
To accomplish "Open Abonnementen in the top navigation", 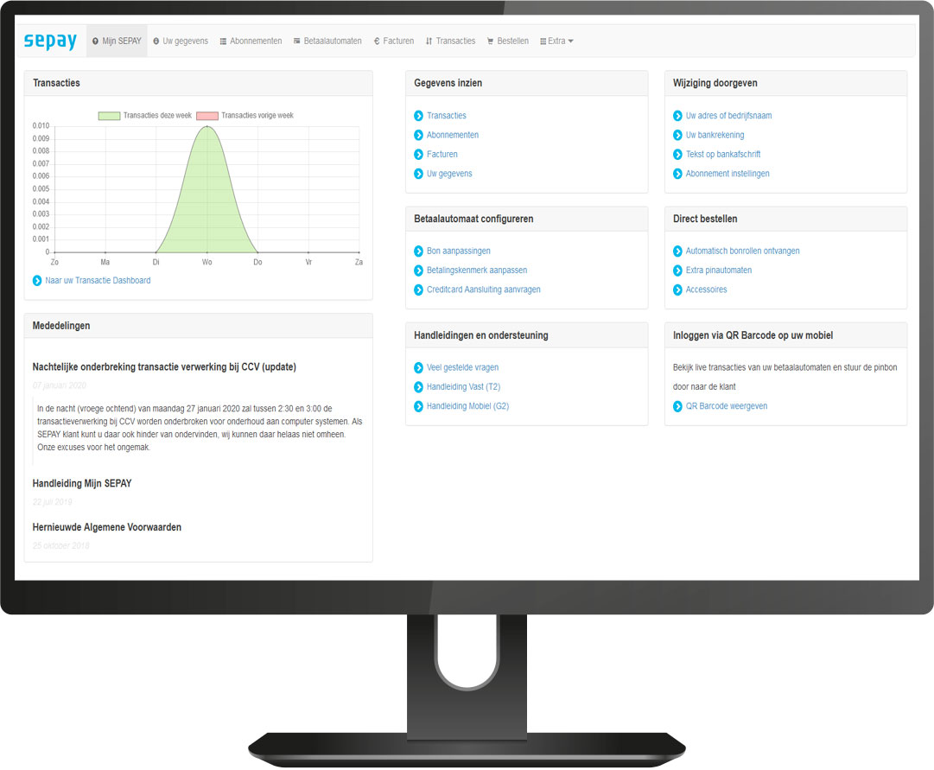I will [251, 41].
